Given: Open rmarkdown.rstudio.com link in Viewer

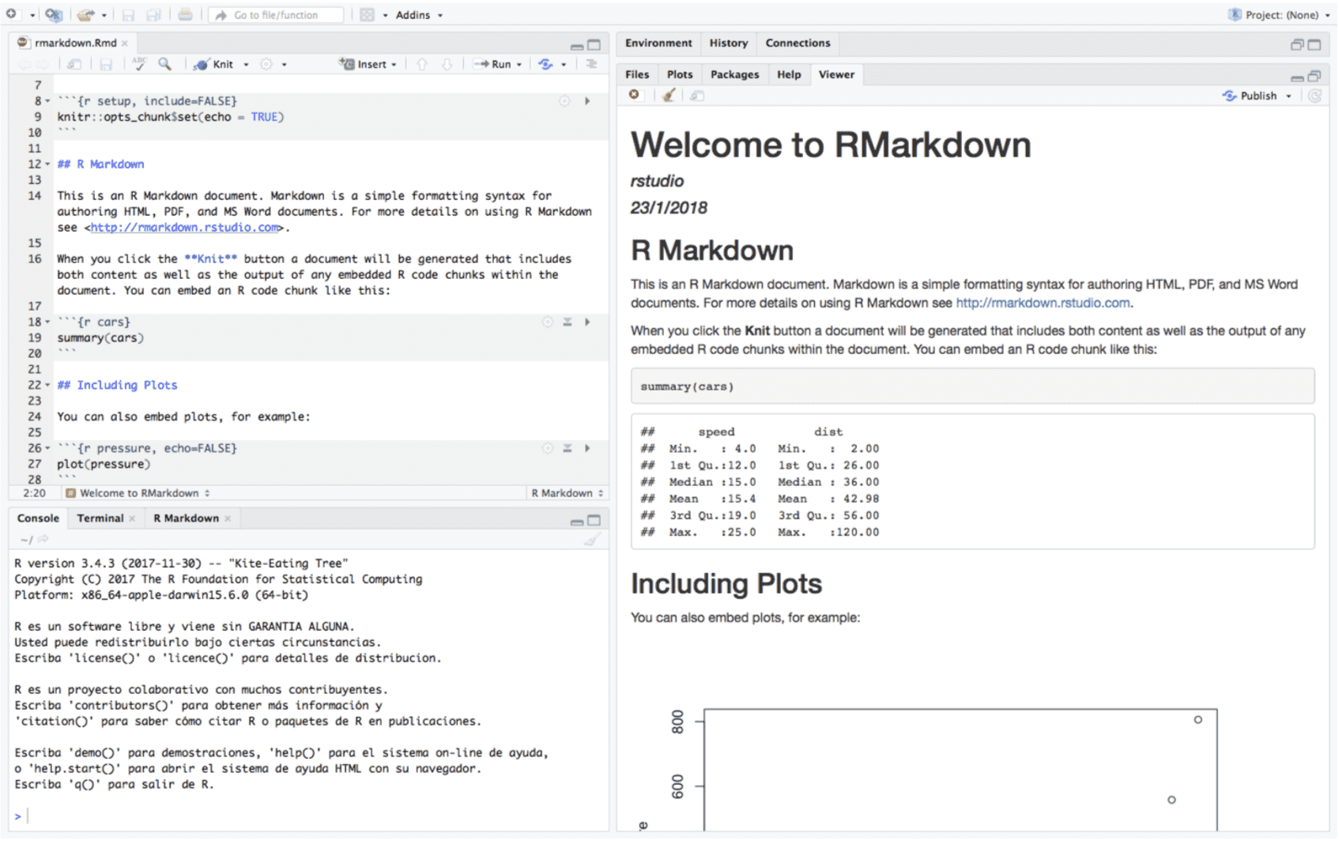Looking at the screenshot, I should [x=1043, y=303].
